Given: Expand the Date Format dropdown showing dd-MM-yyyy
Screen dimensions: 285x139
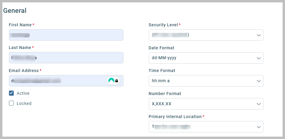Looking at the screenshot, I should point(206,58).
